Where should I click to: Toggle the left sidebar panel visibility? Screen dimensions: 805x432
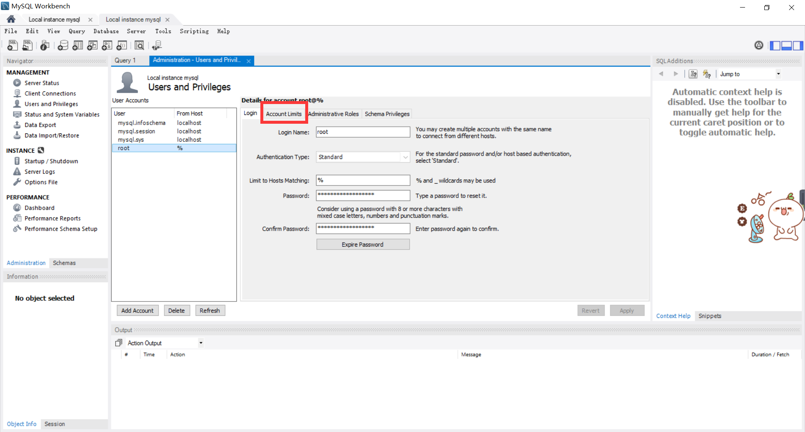[x=775, y=45]
